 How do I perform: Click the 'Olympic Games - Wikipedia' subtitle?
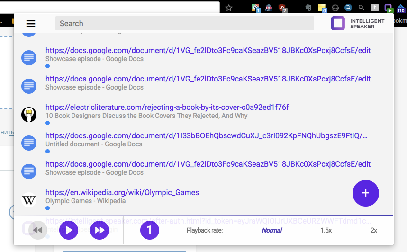tap(85, 201)
